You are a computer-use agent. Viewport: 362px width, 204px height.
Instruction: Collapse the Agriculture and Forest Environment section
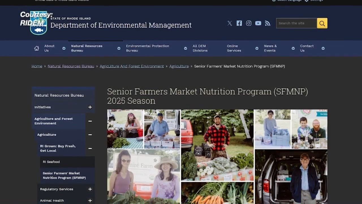click(90, 121)
